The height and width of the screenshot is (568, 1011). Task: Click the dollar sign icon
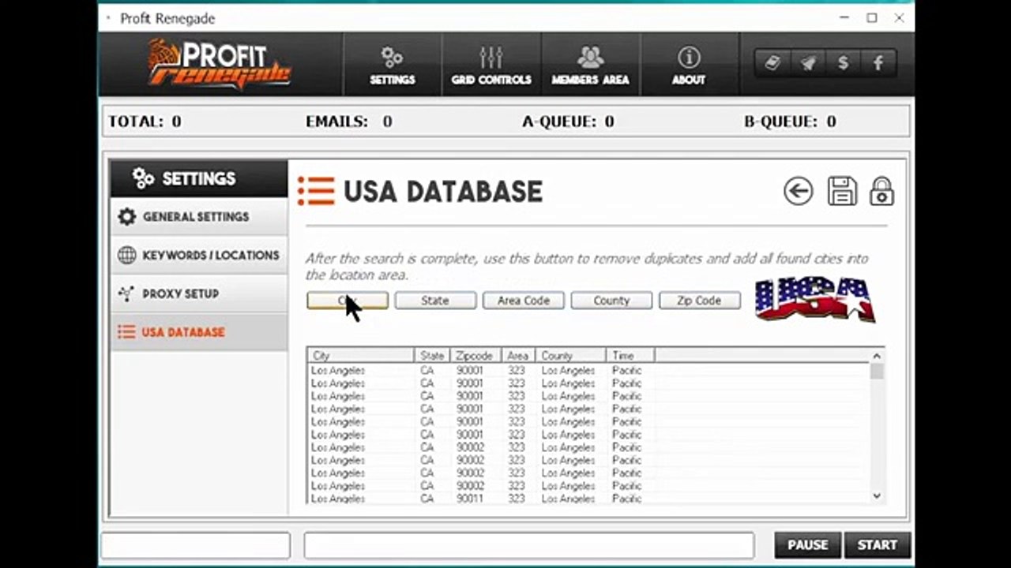pyautogui.click(x=844, y=63)
